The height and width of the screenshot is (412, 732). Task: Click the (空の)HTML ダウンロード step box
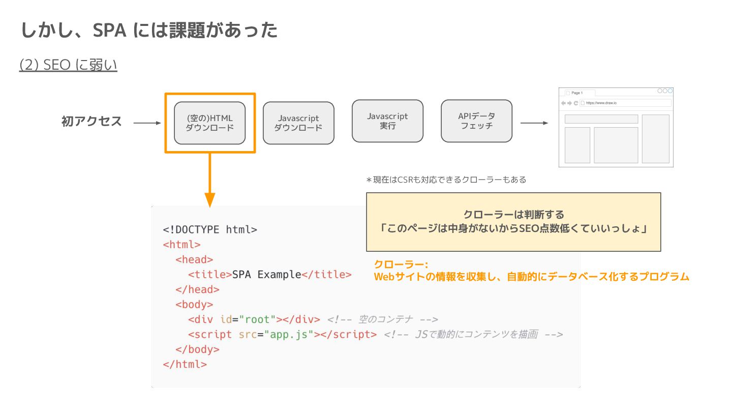pyautogui.click(x=210, y=123)
